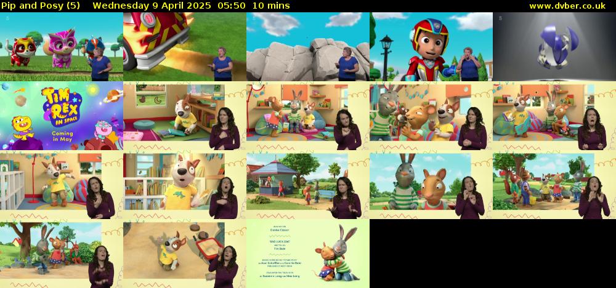This screenshot has height=288, width=616.
Task: Open thumbnail of dog sitting by the bookshelf
Action: coord(185,116)
